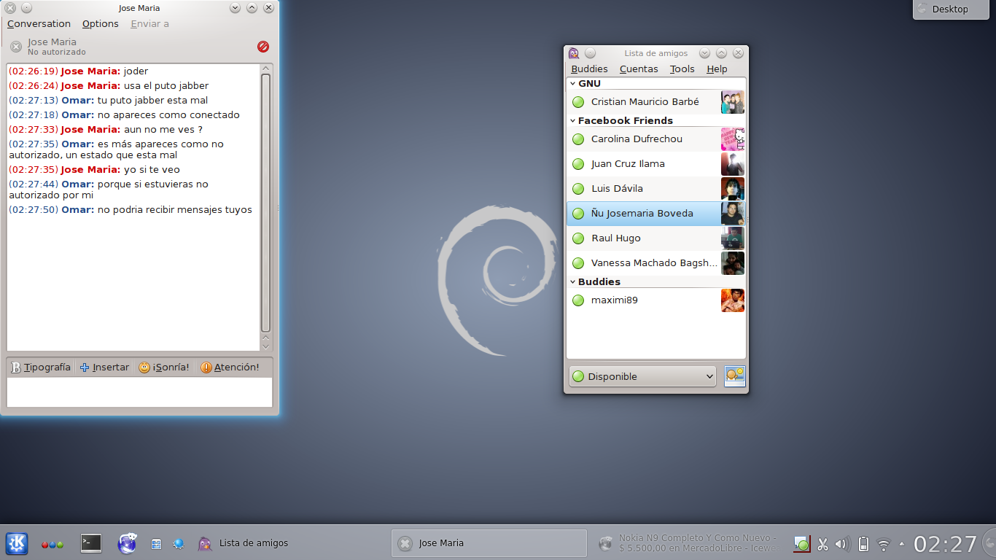Switch to Jose Maria taskbar entry
996x560 pixels.
[x=489, y=543]
